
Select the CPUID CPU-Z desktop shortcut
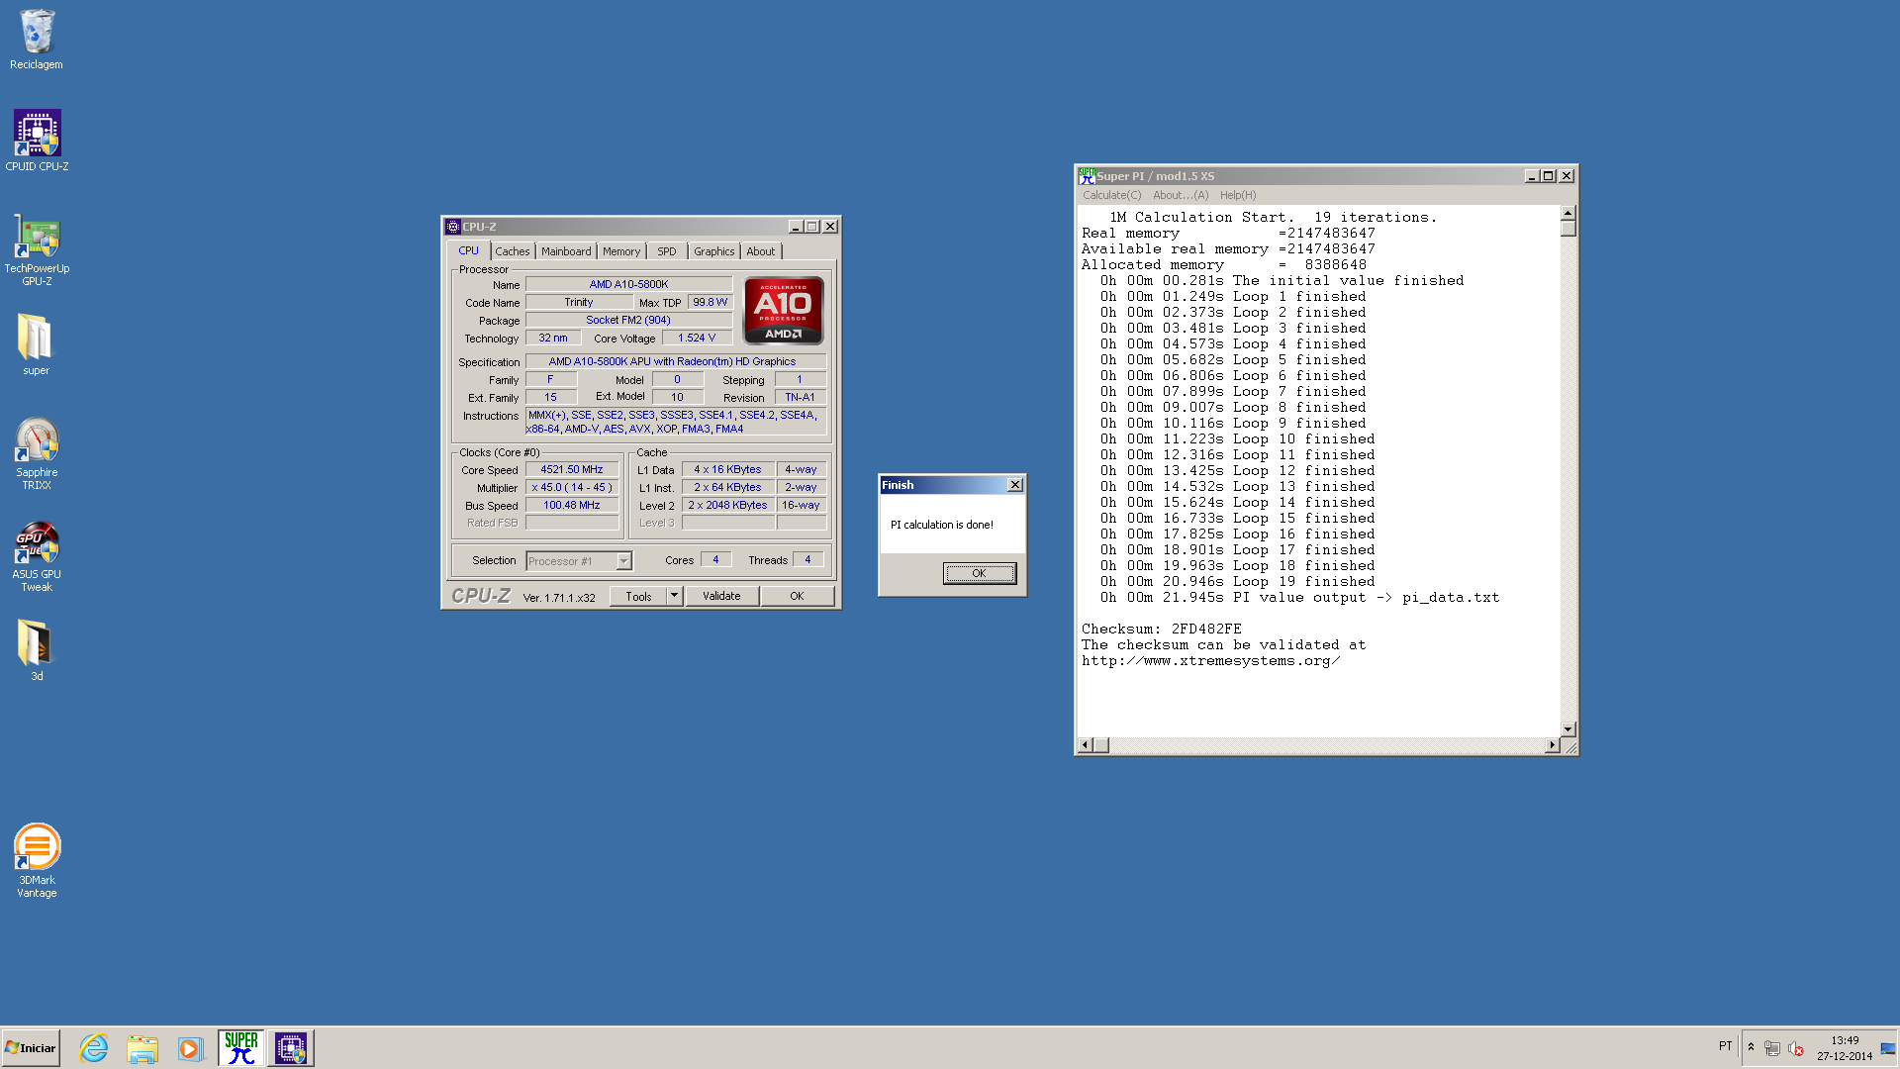coord(37,141)
